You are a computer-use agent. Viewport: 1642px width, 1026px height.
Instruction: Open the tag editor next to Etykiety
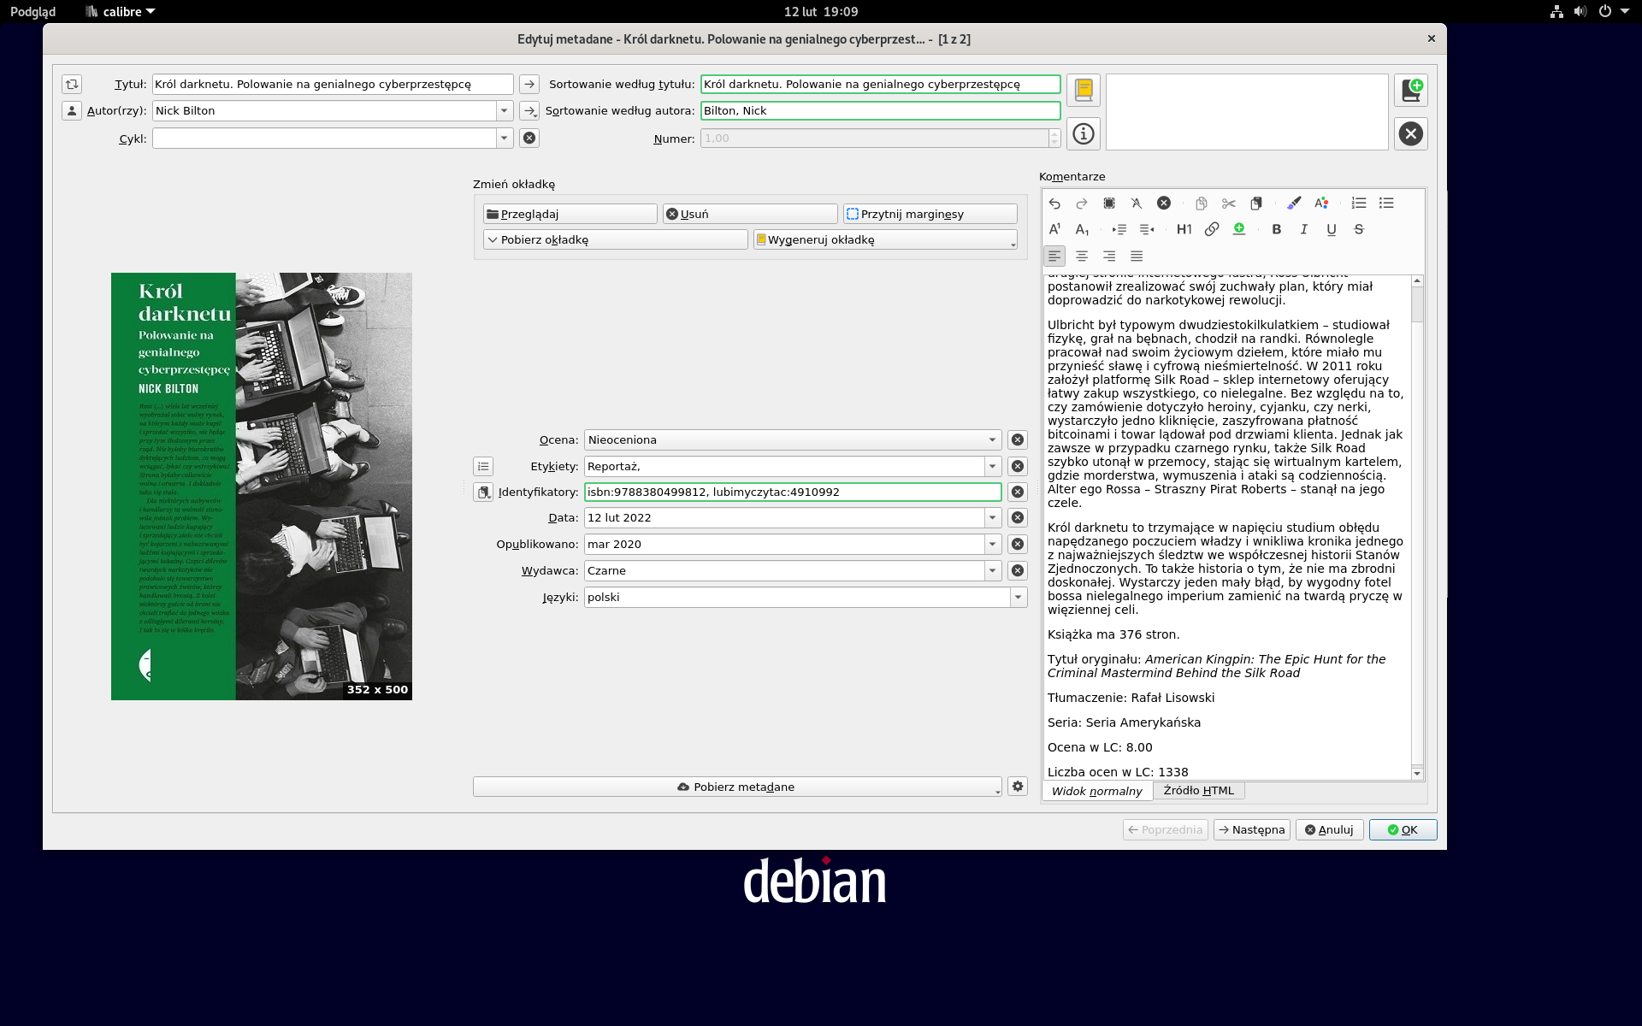tap(483, 466)
